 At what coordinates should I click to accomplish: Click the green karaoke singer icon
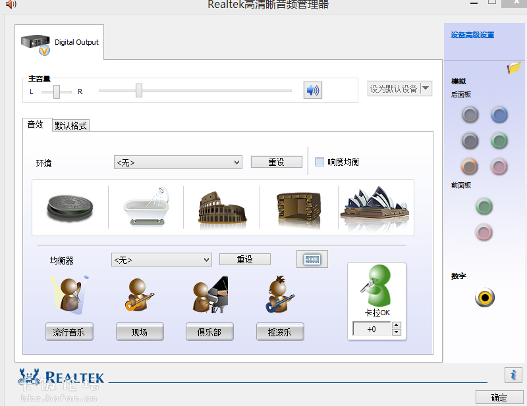click(x=376, y=286)
